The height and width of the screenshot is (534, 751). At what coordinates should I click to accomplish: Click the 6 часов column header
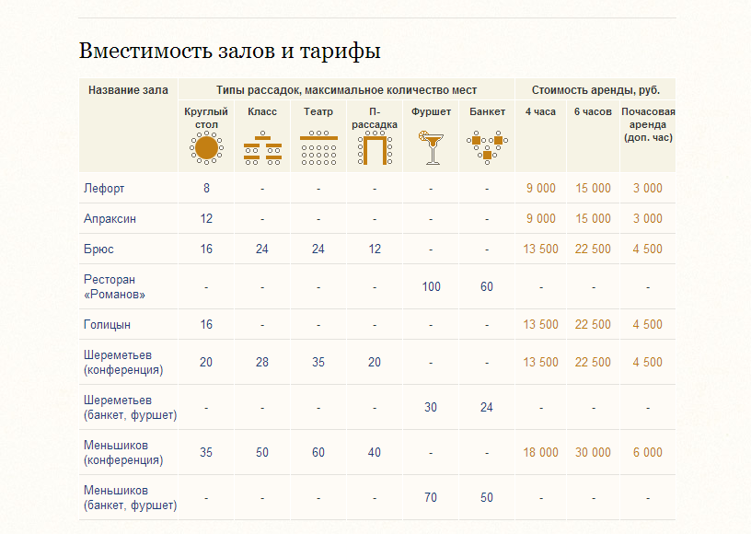593,111
